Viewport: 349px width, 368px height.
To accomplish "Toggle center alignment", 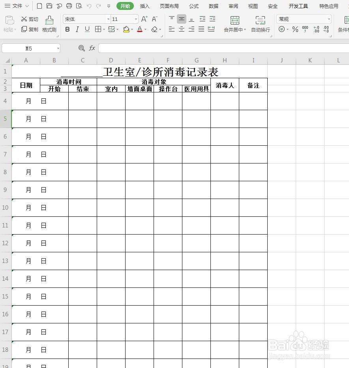I will pyautogui.click(x=181, y=29).
